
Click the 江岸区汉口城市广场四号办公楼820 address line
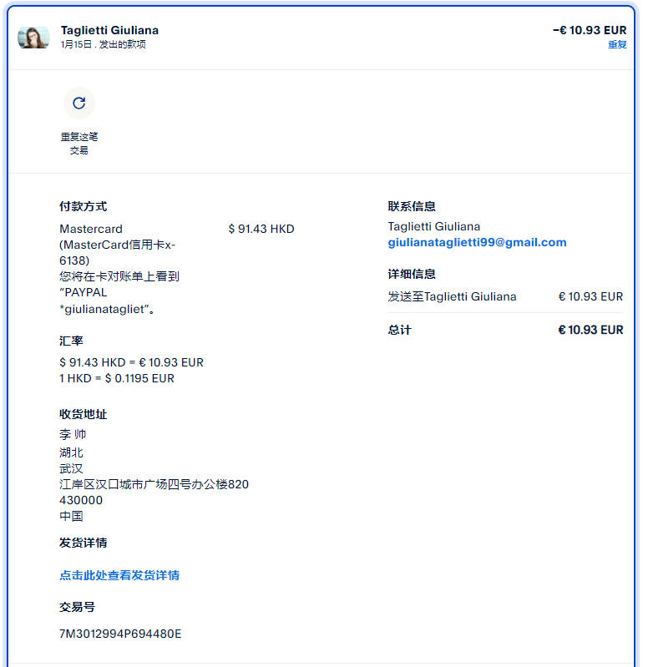tap(154, 484)
